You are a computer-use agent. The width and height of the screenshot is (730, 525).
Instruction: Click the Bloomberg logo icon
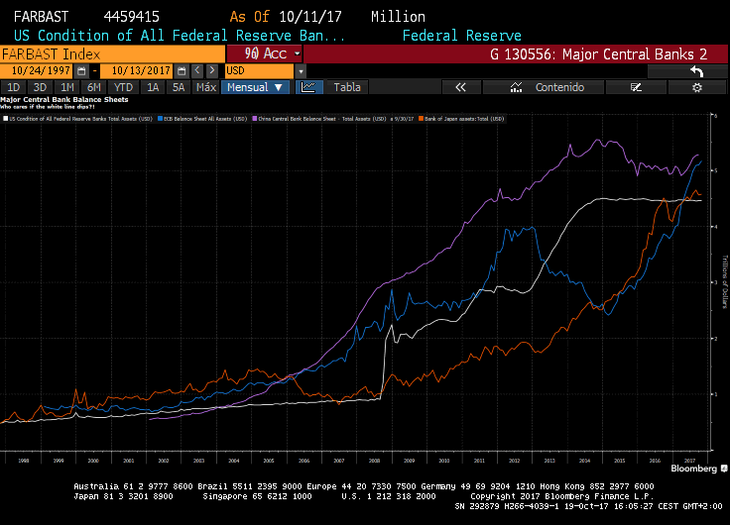[x=724, y=469]
